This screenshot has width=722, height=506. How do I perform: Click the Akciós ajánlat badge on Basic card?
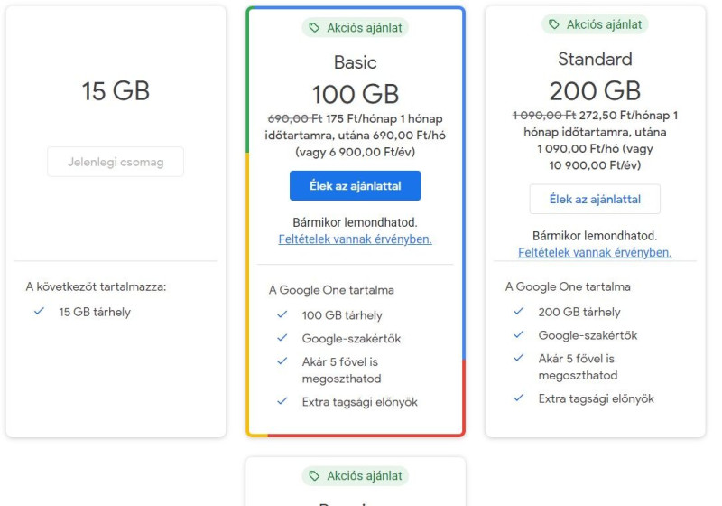355,28
